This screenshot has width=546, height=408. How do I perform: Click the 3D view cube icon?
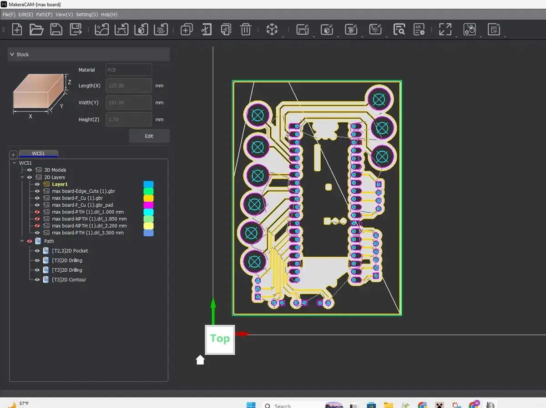272,30
